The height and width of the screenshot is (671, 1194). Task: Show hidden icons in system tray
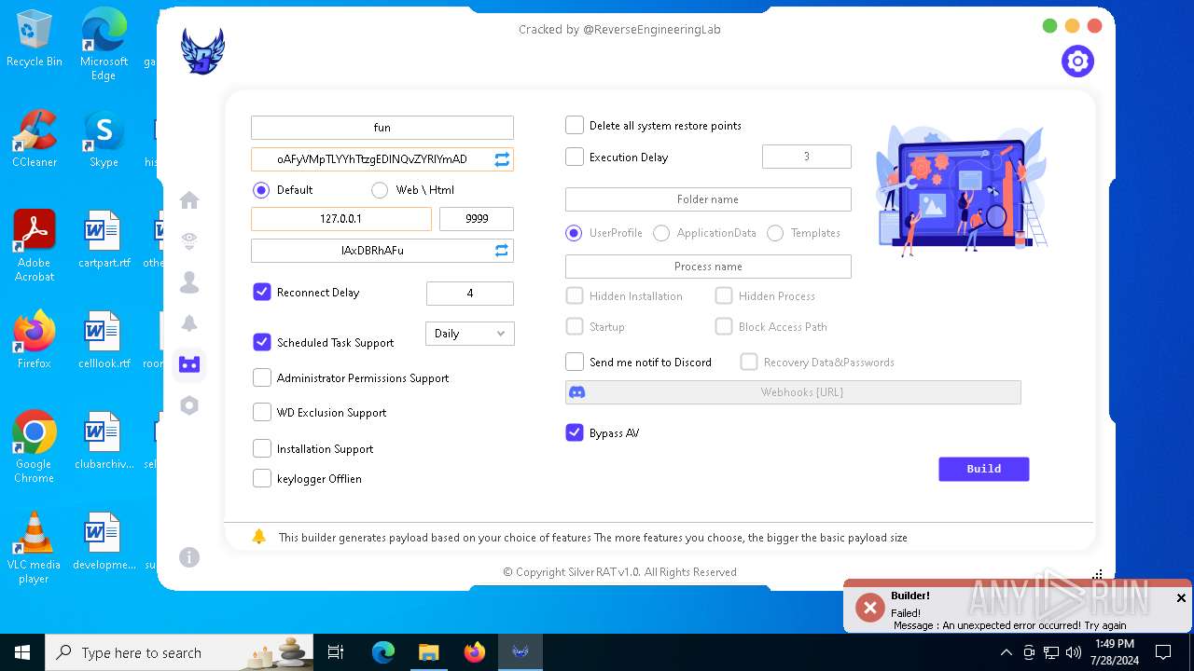pyautogui.click(x=1007, y=652)
